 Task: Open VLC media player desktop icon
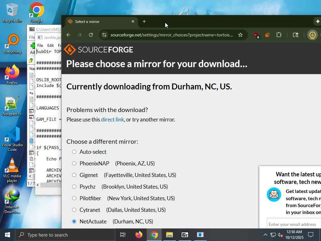[12, 170]
